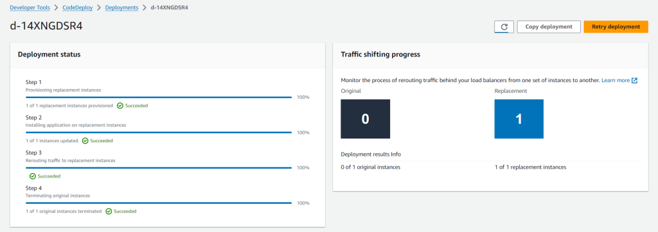Viewport: 658px width, 232px height.
Task: Click the Deployment status panel title
Action: (49, 54)
